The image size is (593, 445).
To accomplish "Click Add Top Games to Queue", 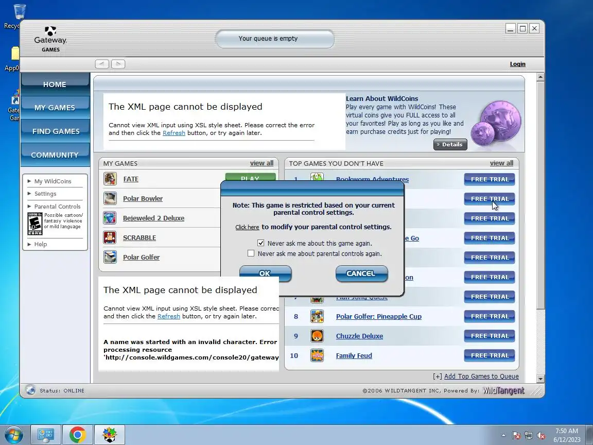I will pyautogui.click(x=481, y=376).
